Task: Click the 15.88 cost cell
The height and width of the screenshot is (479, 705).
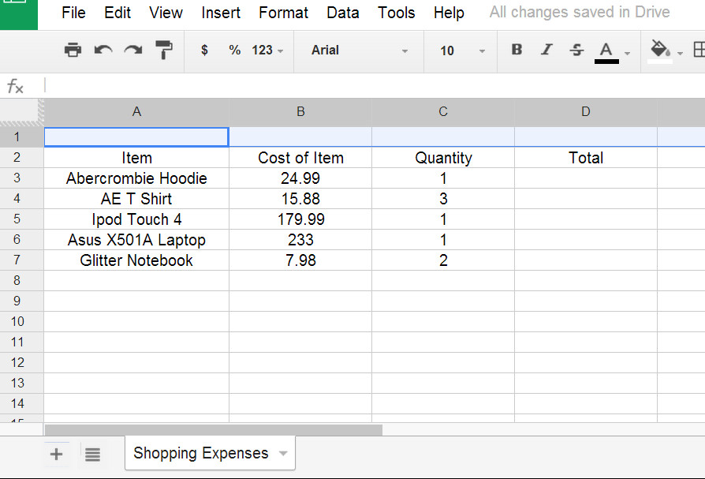Action: (x=300, y=199)
